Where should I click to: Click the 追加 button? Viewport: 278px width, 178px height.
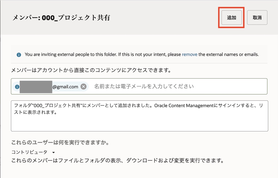pyautogui.click(x=232, y=18)
